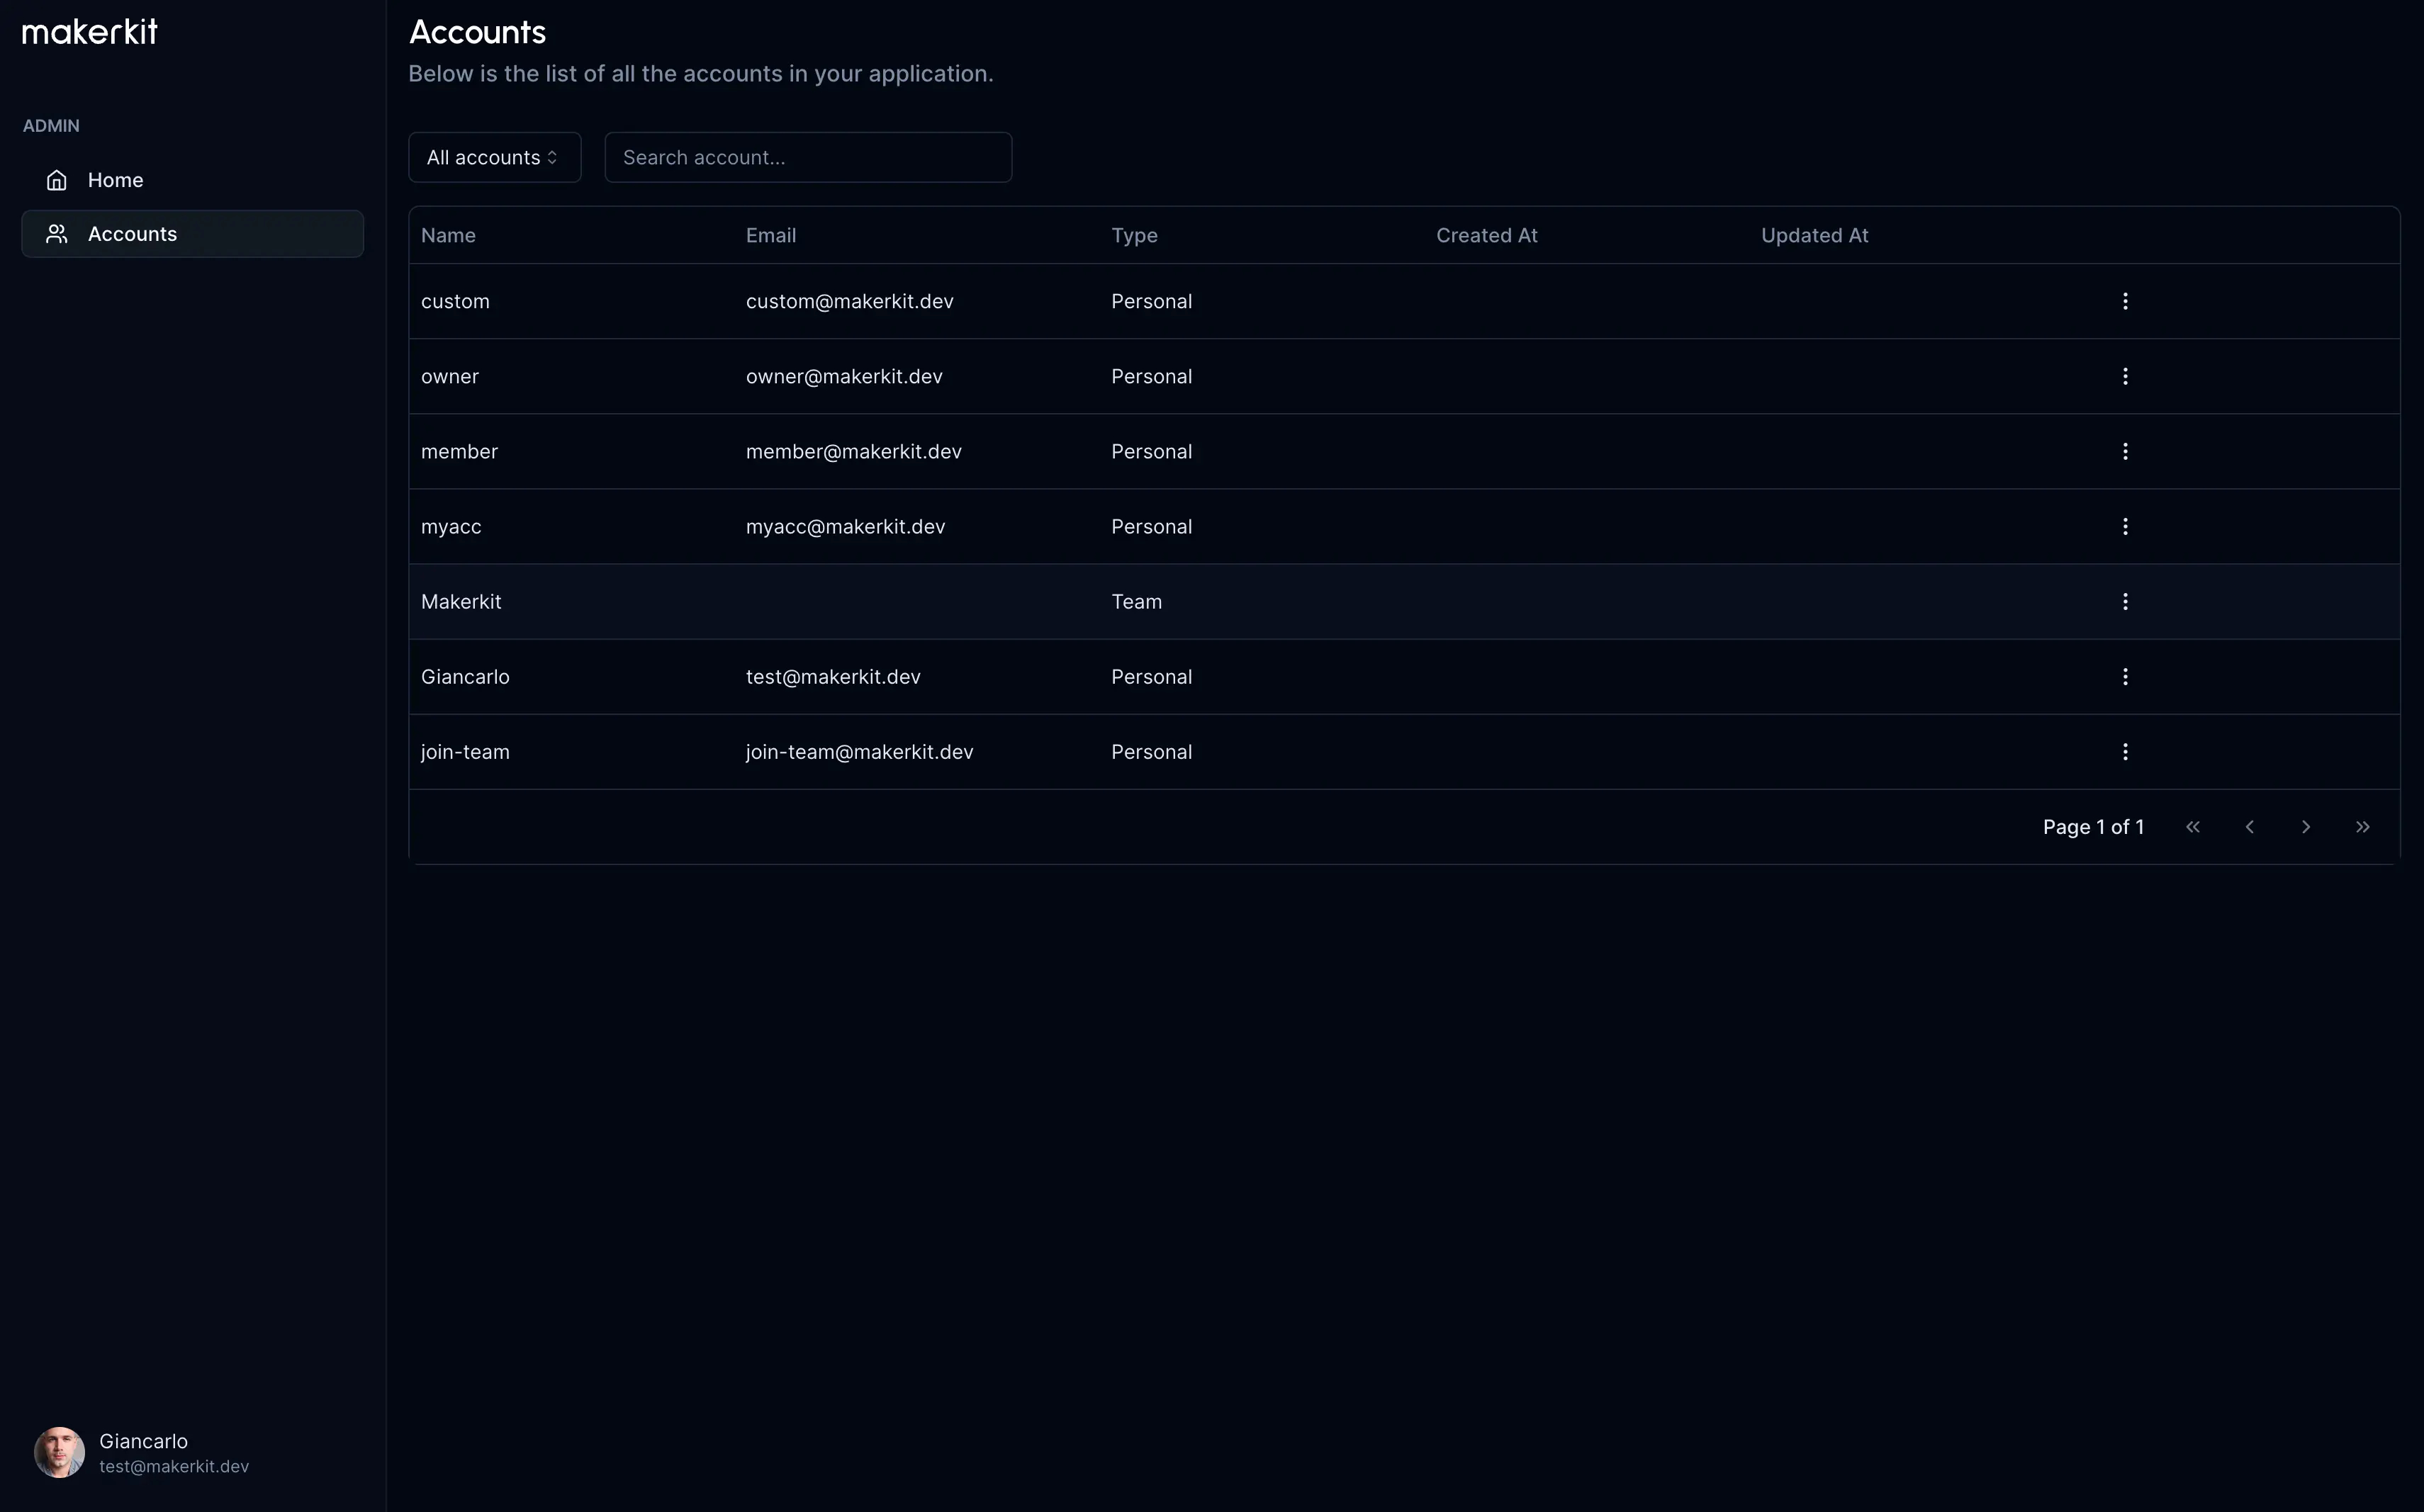The image size is (2424, 1512).
Task: Open the Home sidebar item
Action: coord(115,180)
